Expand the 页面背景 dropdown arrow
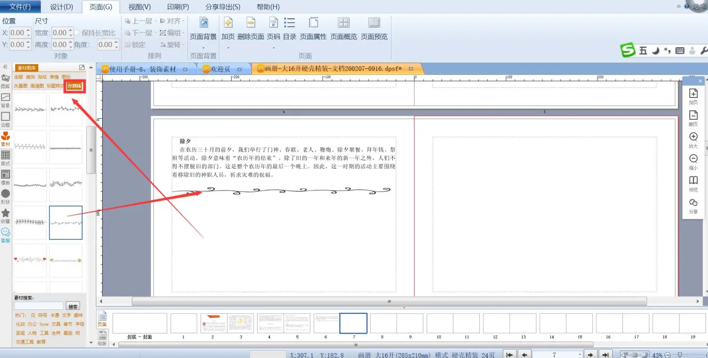 (x=203, y=48)
